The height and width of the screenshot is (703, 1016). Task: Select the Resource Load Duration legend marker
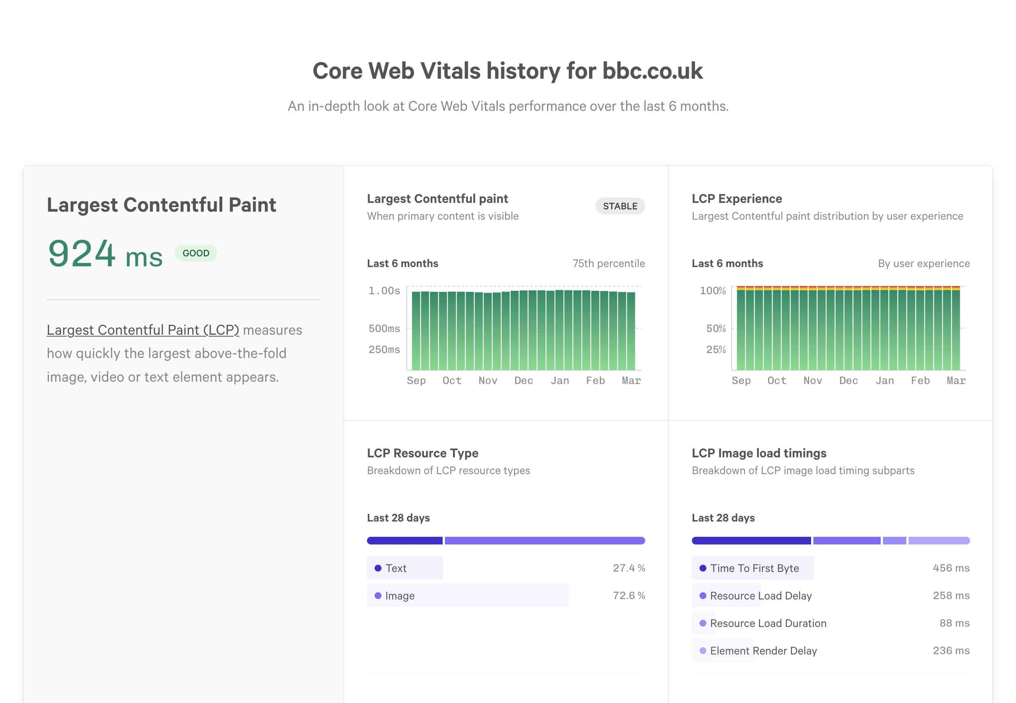coord(704,623)
